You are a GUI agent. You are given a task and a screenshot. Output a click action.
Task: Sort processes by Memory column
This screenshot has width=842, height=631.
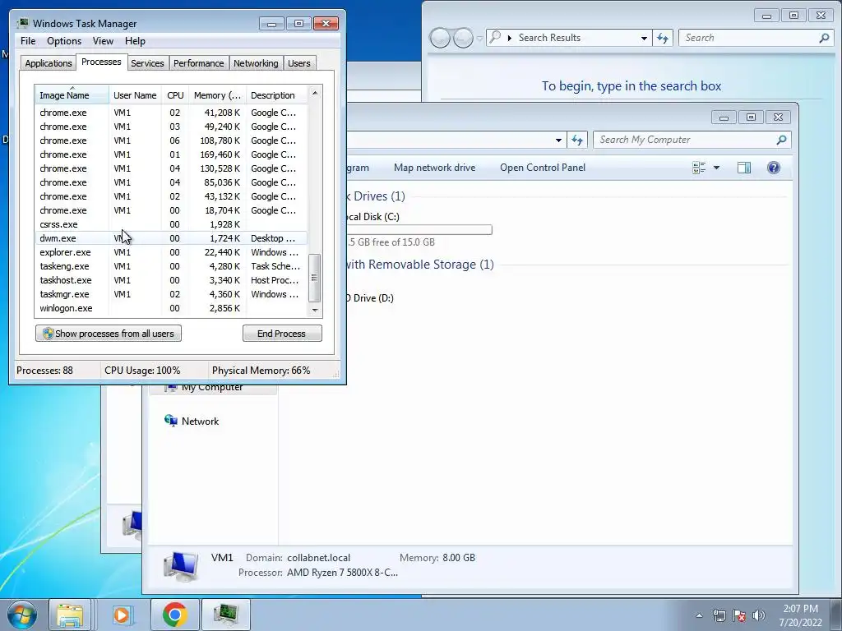point(217,95)
